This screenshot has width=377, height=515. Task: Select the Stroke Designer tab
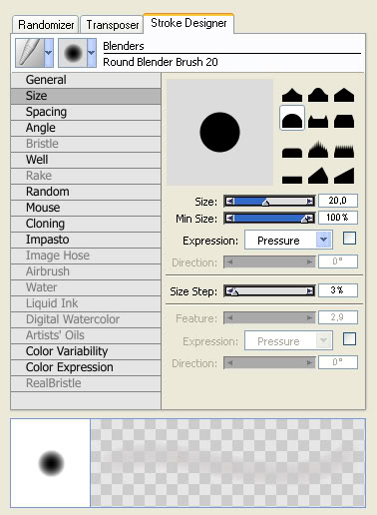[188, 23]
